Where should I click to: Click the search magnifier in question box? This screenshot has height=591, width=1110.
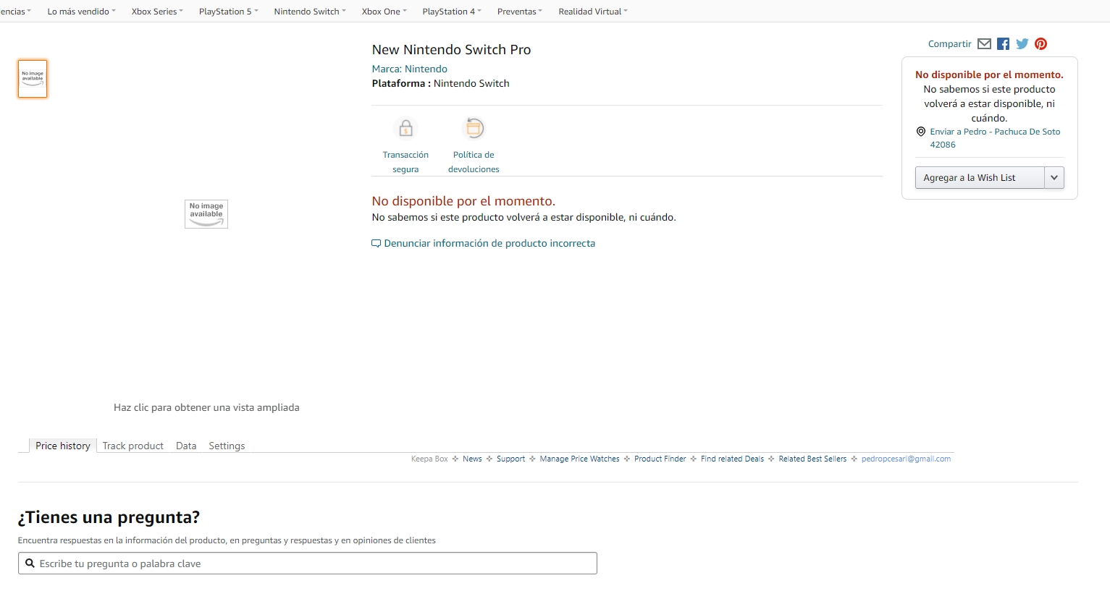[30, 564]
